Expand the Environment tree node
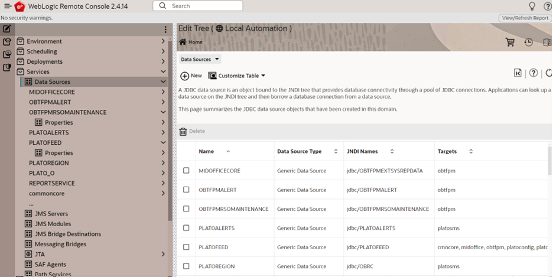Image resolution: width=553 pixels, height=277 pixels. 163,41
